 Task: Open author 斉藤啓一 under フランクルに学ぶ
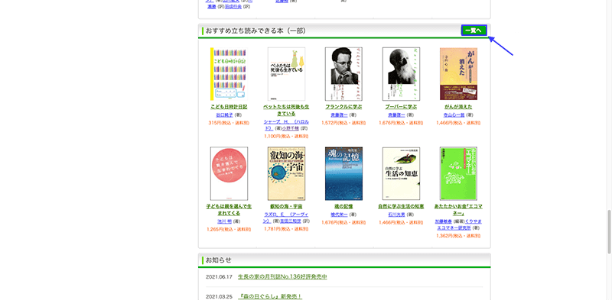tap(339, 115)
